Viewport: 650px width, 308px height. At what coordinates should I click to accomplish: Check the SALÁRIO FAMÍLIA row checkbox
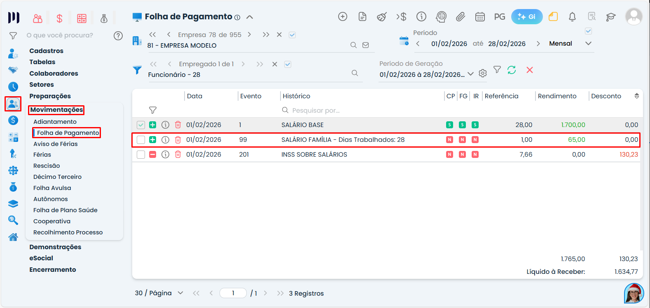tap(141, 140)
